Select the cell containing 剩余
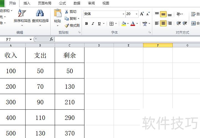The image size is (200, 138). click(x=69, y=55)
